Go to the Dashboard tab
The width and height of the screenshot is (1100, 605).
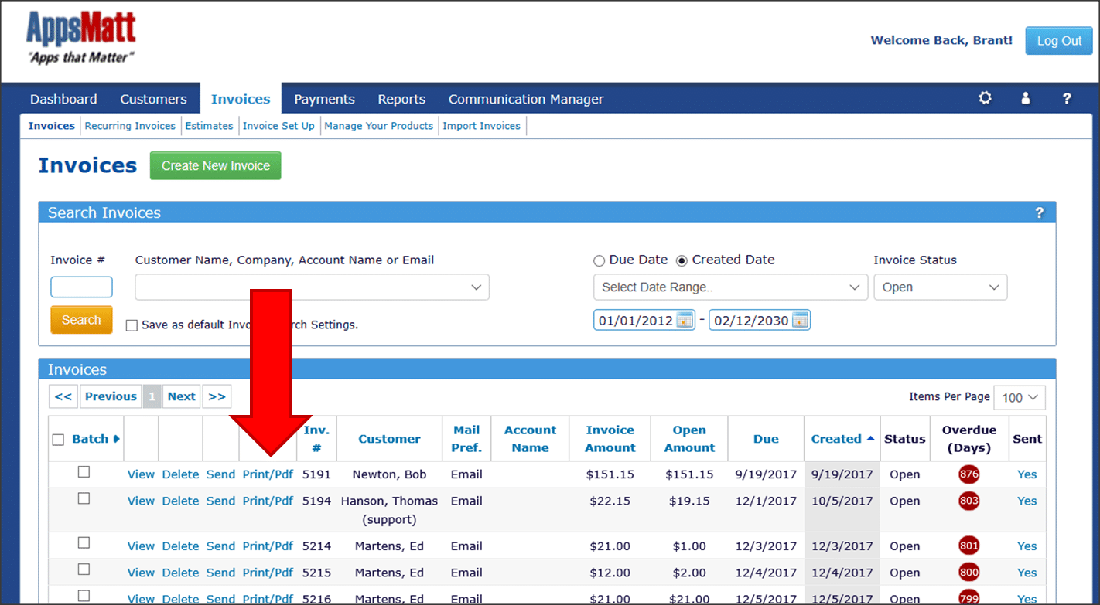[63, 99]
